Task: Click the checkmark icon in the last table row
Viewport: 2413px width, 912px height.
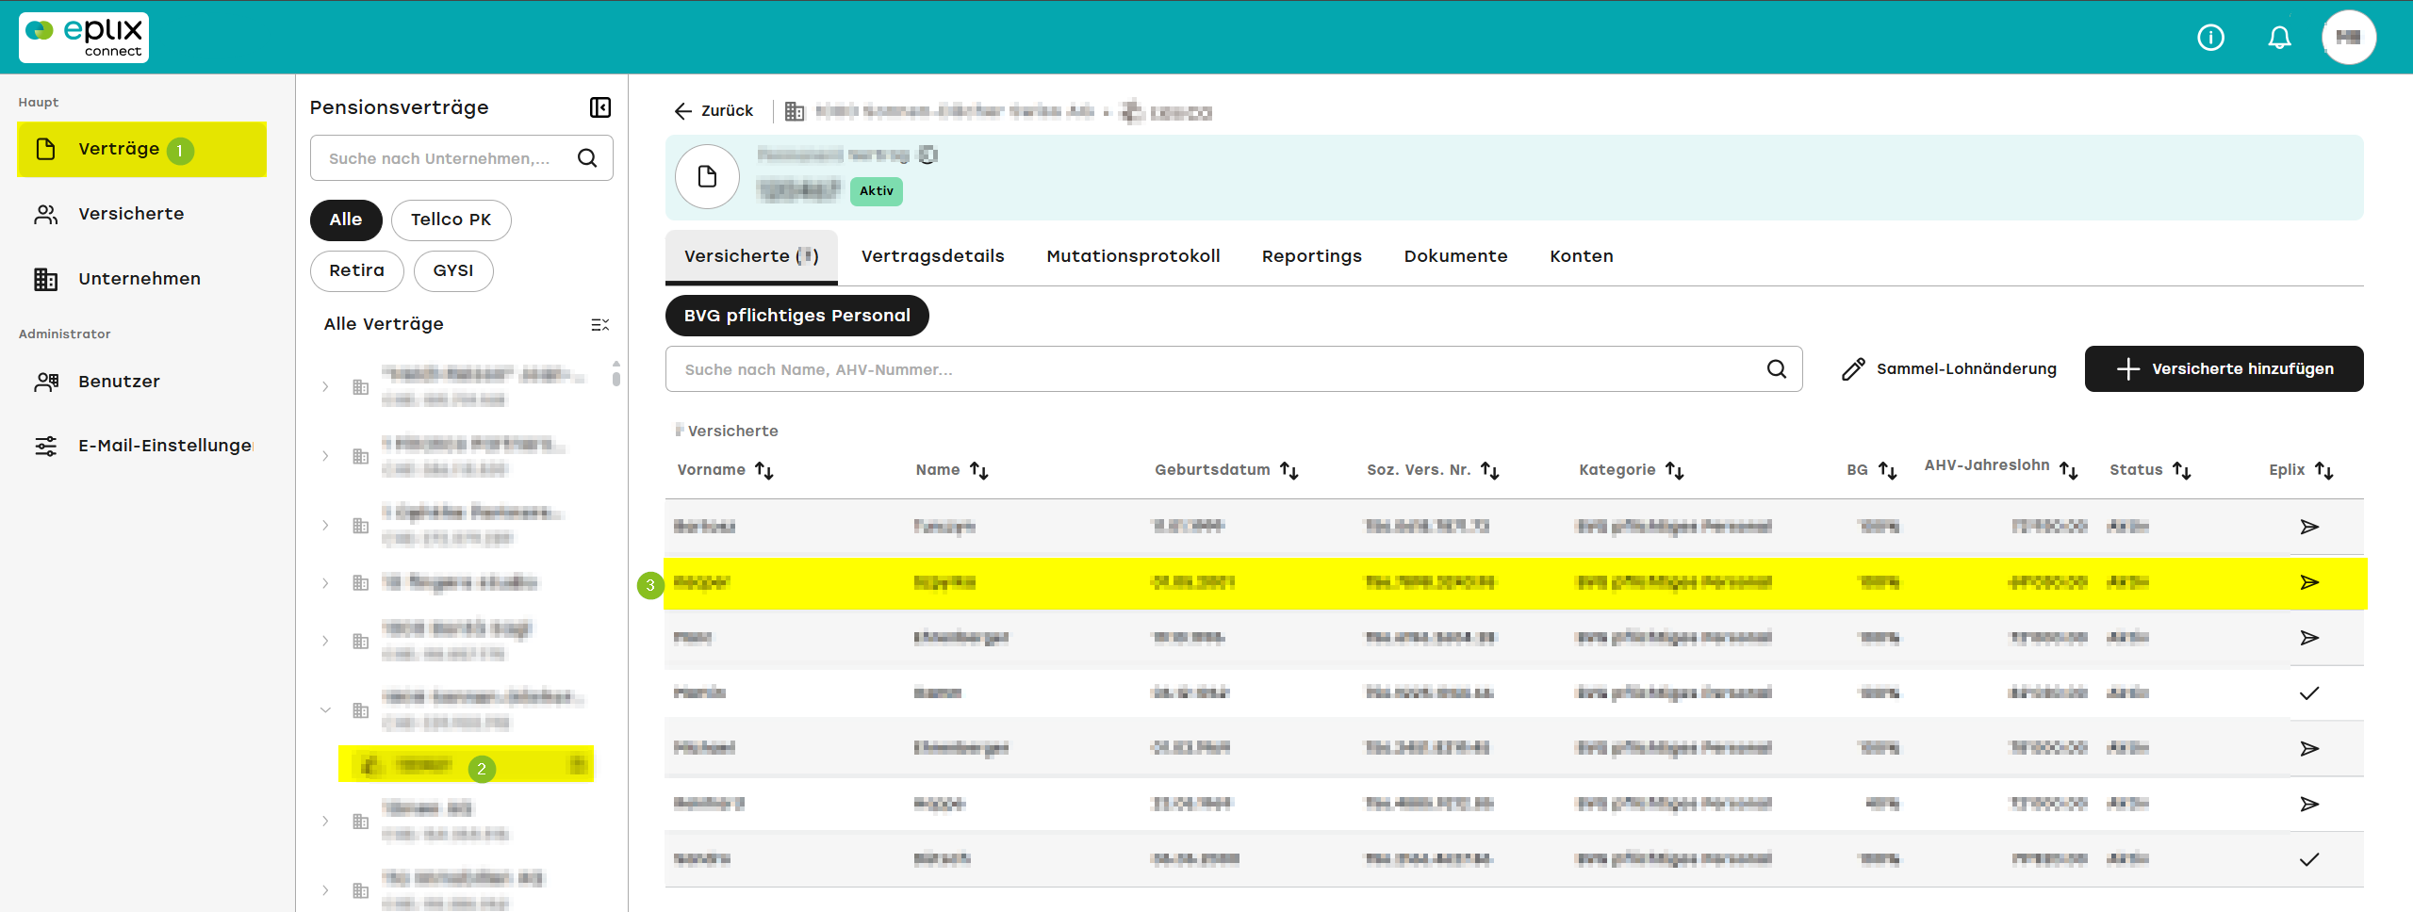Action: 2309,859
